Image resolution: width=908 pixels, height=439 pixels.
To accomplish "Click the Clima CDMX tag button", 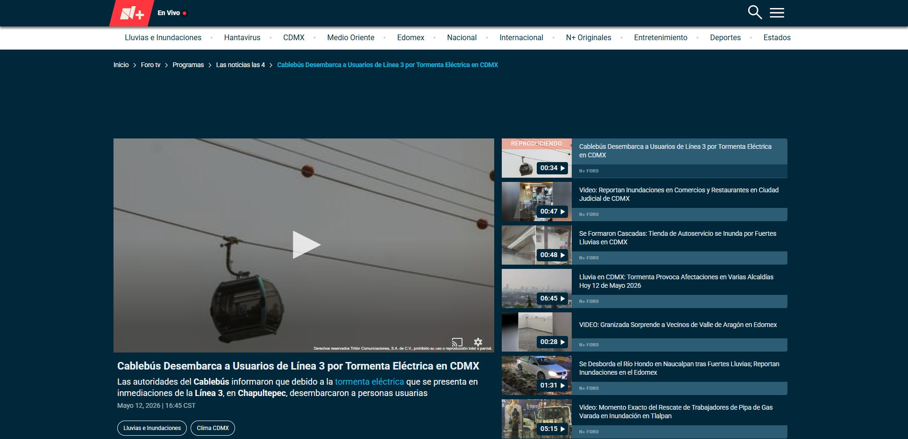I will (213, 428).
